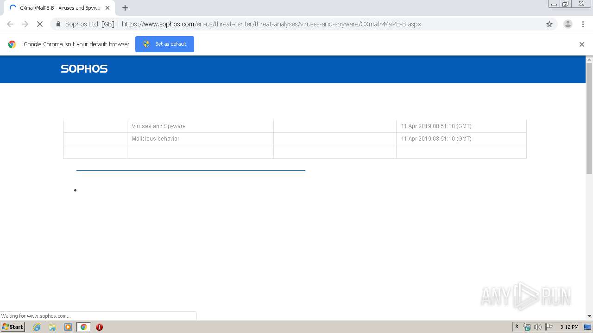The image size is (593, 333).
Task: Click the vertical scrollbar thumb
Action: (589, 118)
